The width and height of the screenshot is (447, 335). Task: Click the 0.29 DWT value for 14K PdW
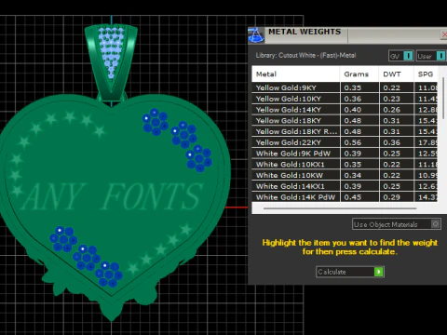[391, 197]
